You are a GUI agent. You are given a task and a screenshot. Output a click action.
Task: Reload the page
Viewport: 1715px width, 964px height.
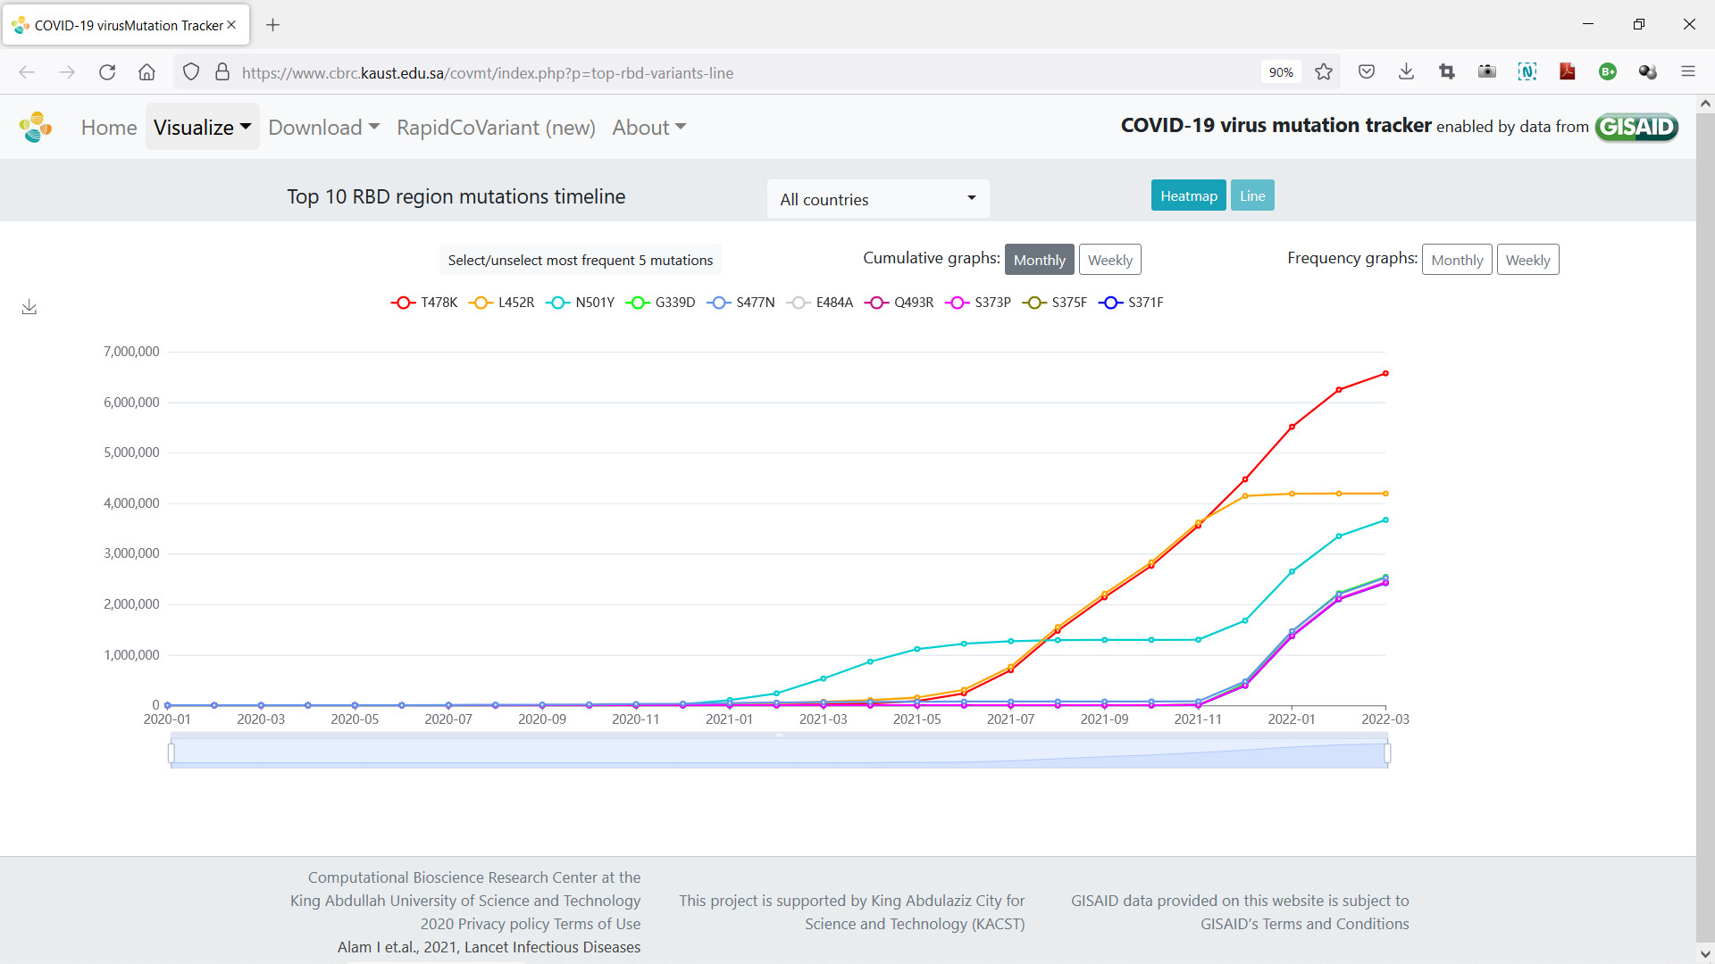pos(107,72)
